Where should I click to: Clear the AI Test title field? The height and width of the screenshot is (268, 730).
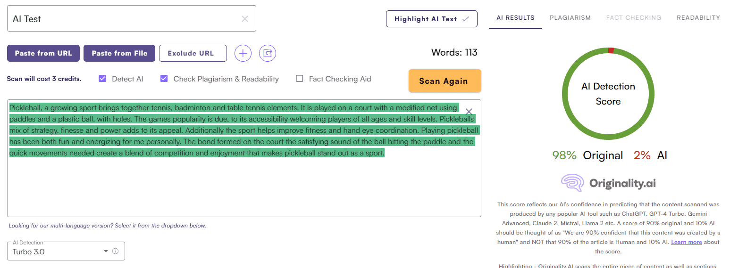pos(245,19)
